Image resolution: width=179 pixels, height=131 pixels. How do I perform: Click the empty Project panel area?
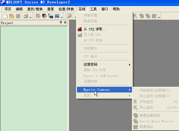click(34, 77)
